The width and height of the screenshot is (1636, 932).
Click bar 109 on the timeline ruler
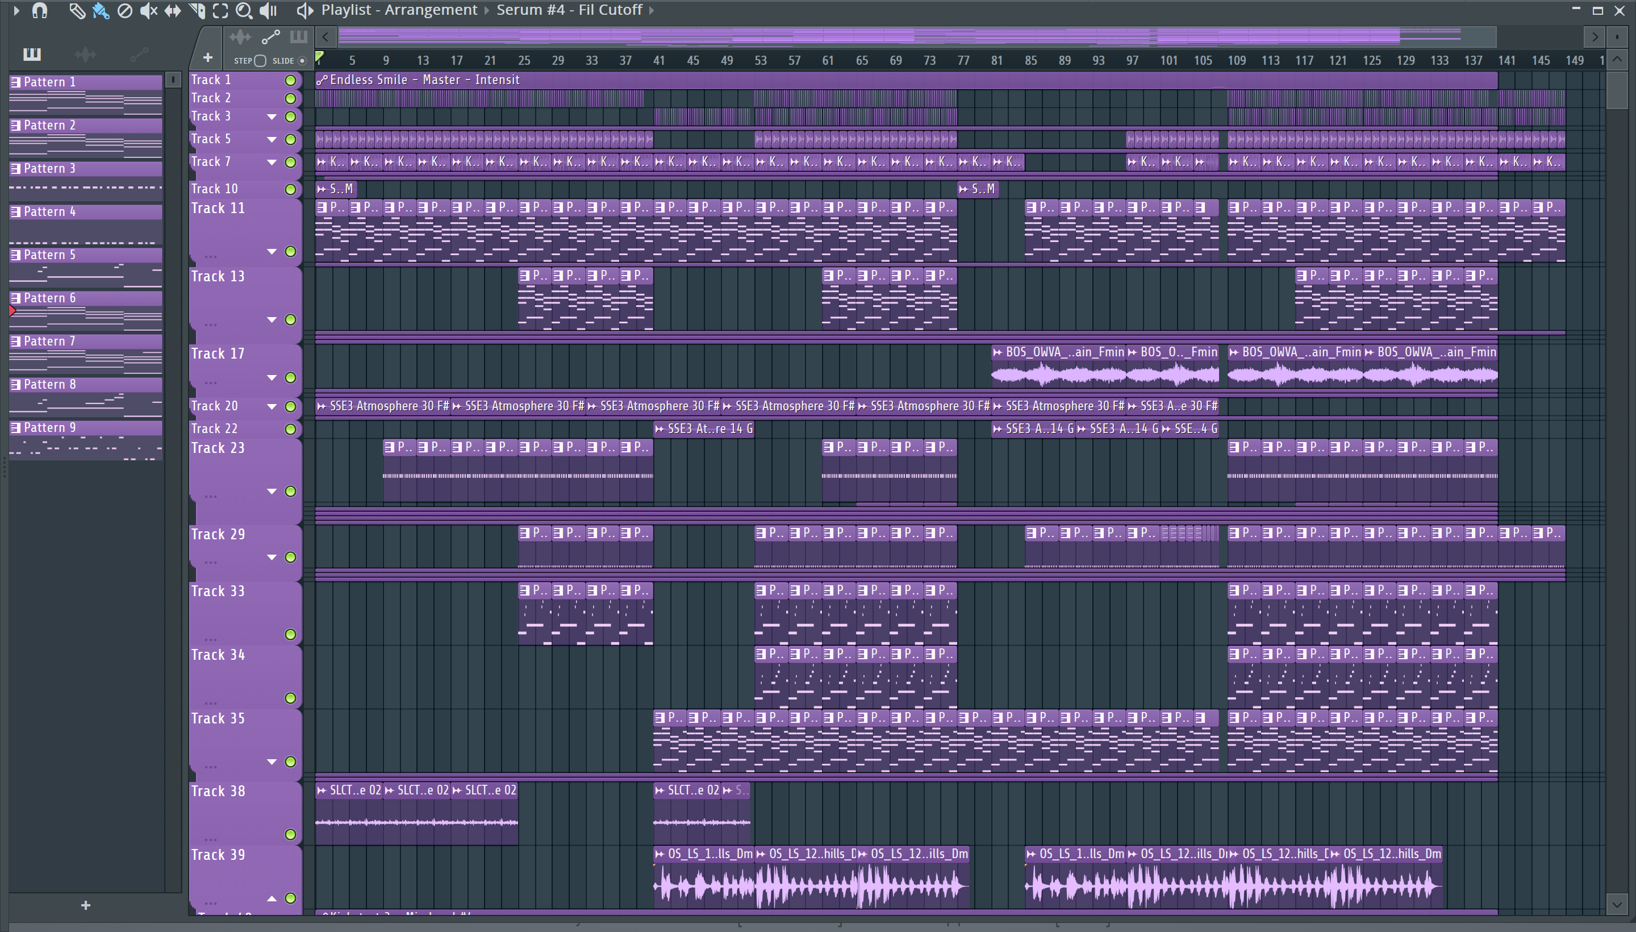click(1236, 61)
